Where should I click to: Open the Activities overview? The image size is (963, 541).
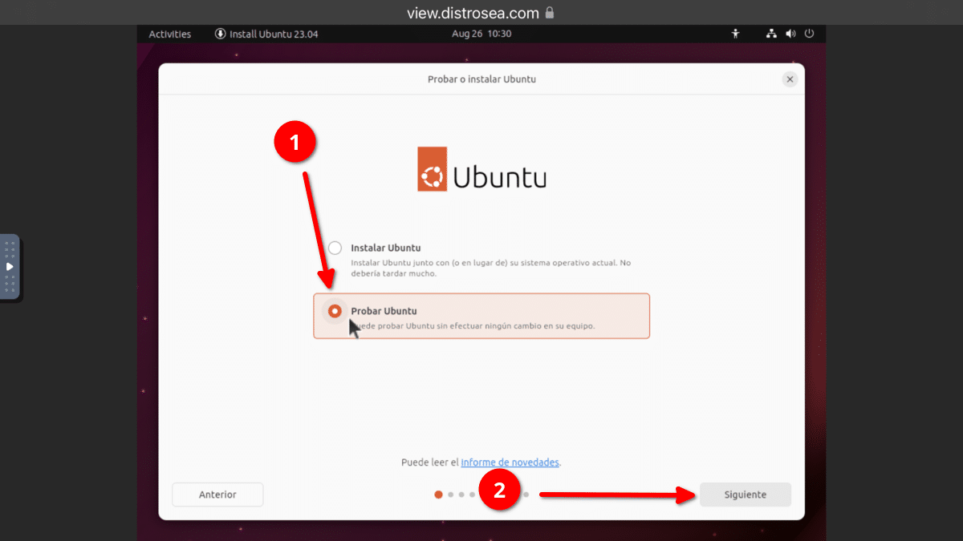tap(170, 34)
